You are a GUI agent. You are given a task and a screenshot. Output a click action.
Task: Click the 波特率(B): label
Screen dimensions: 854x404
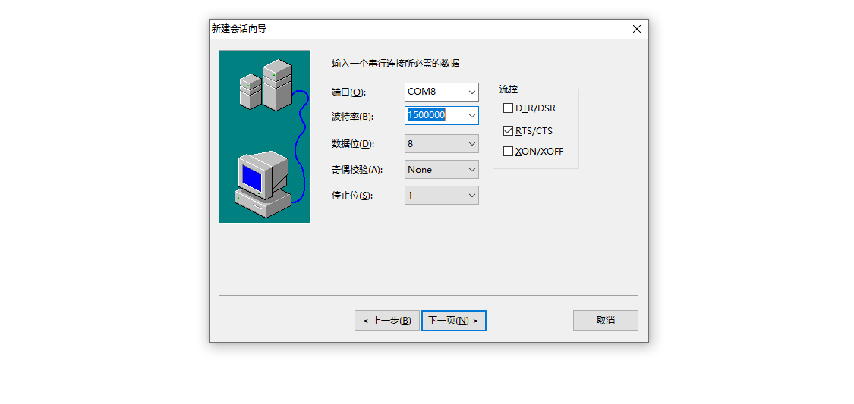(354, 117)
